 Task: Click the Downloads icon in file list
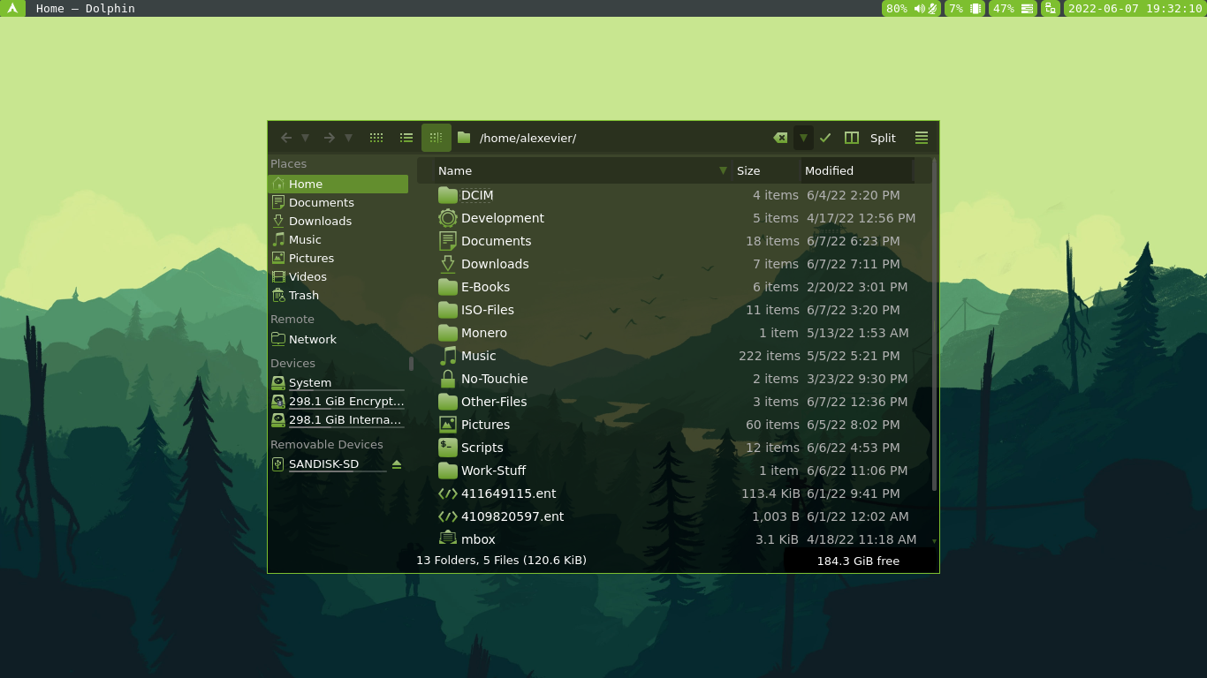(448, 264)
